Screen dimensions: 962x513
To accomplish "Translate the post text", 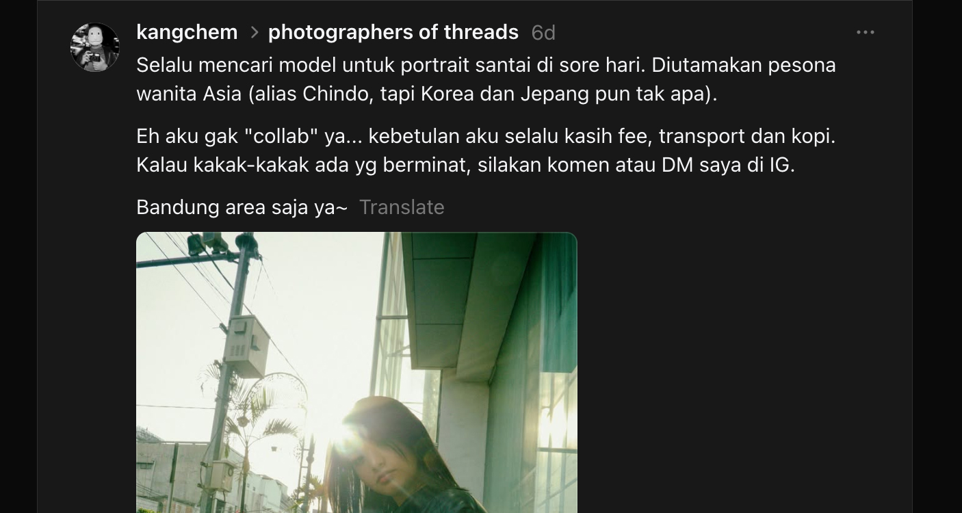I will pos(402,207).
